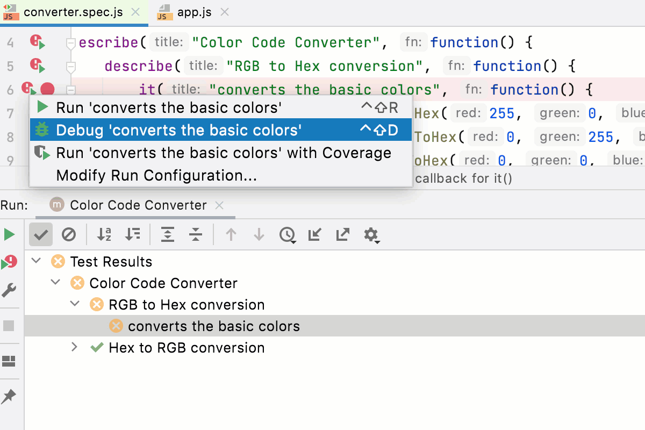Import test results from file
The width and height of the screenshot is (645, 430).
[x=314, y=234]
